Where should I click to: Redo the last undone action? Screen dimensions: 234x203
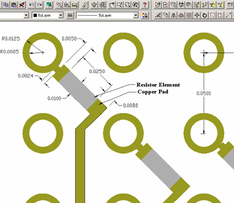(39, 5)
